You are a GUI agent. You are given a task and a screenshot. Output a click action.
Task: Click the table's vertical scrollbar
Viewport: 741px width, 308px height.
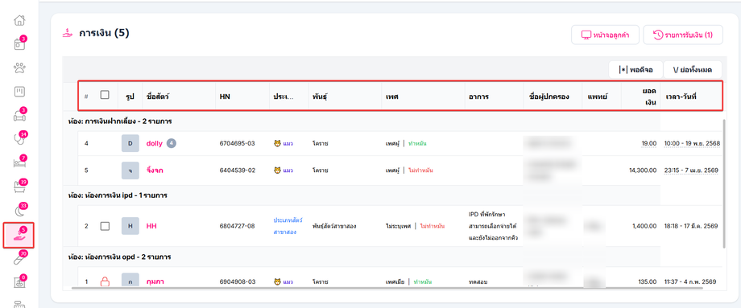pos(724,183)
